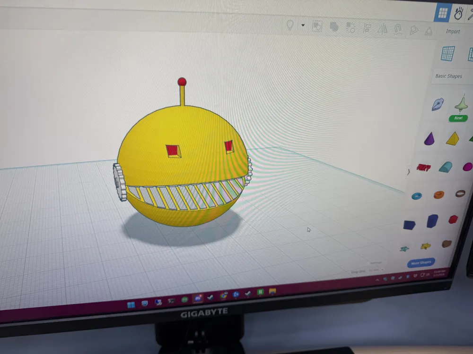Screen dimensions: 473x354
Task: Pick the yellow star shape
Action: [425, 246]
